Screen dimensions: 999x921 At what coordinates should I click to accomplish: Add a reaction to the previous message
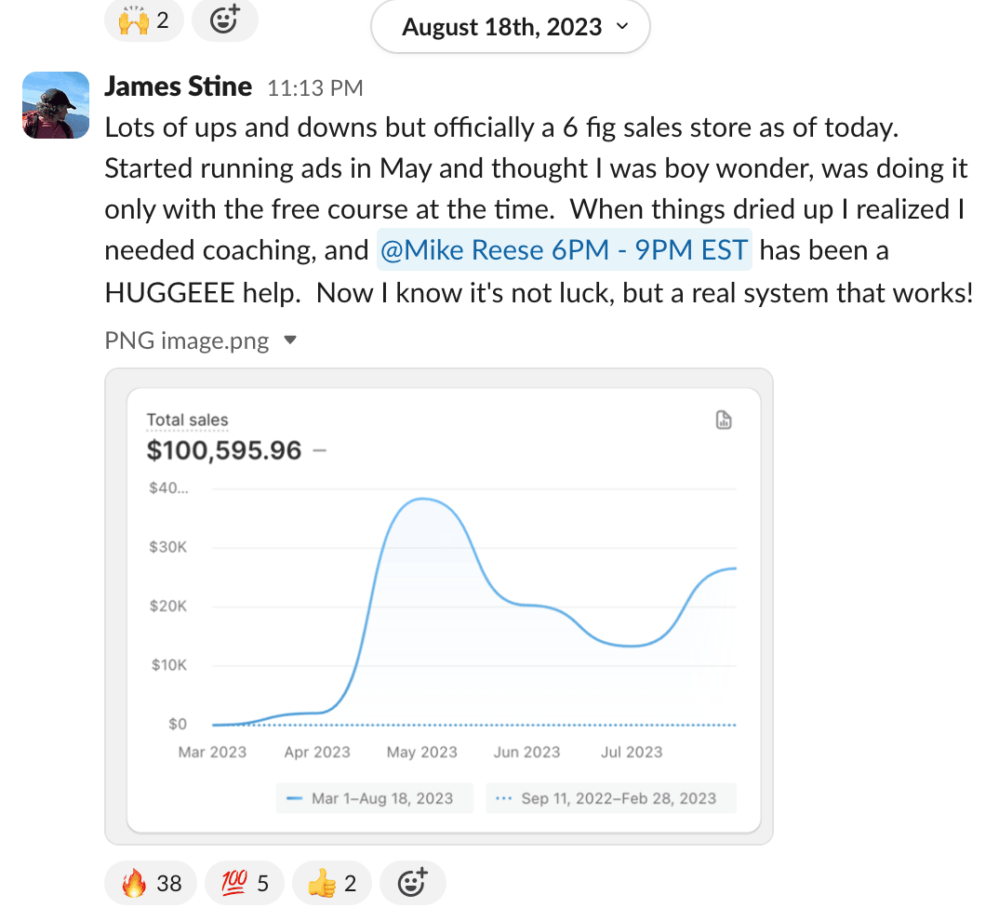coord(224,20)
